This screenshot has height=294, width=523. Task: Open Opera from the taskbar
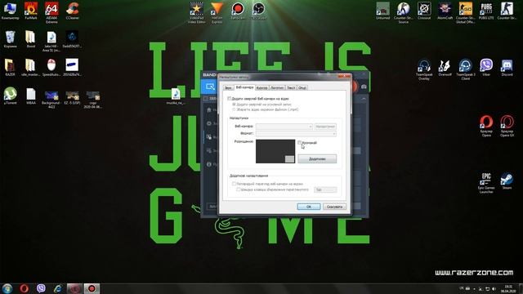click(24, 288)
